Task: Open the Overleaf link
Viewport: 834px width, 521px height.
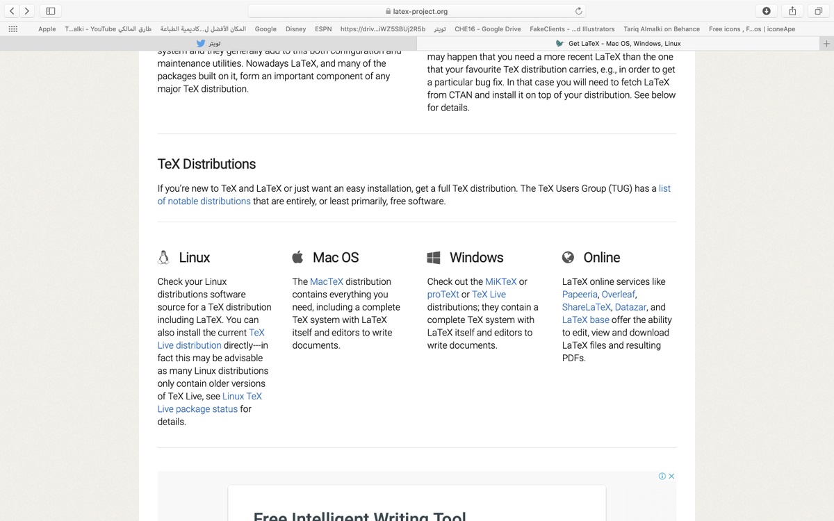Action: coord(619,295)
